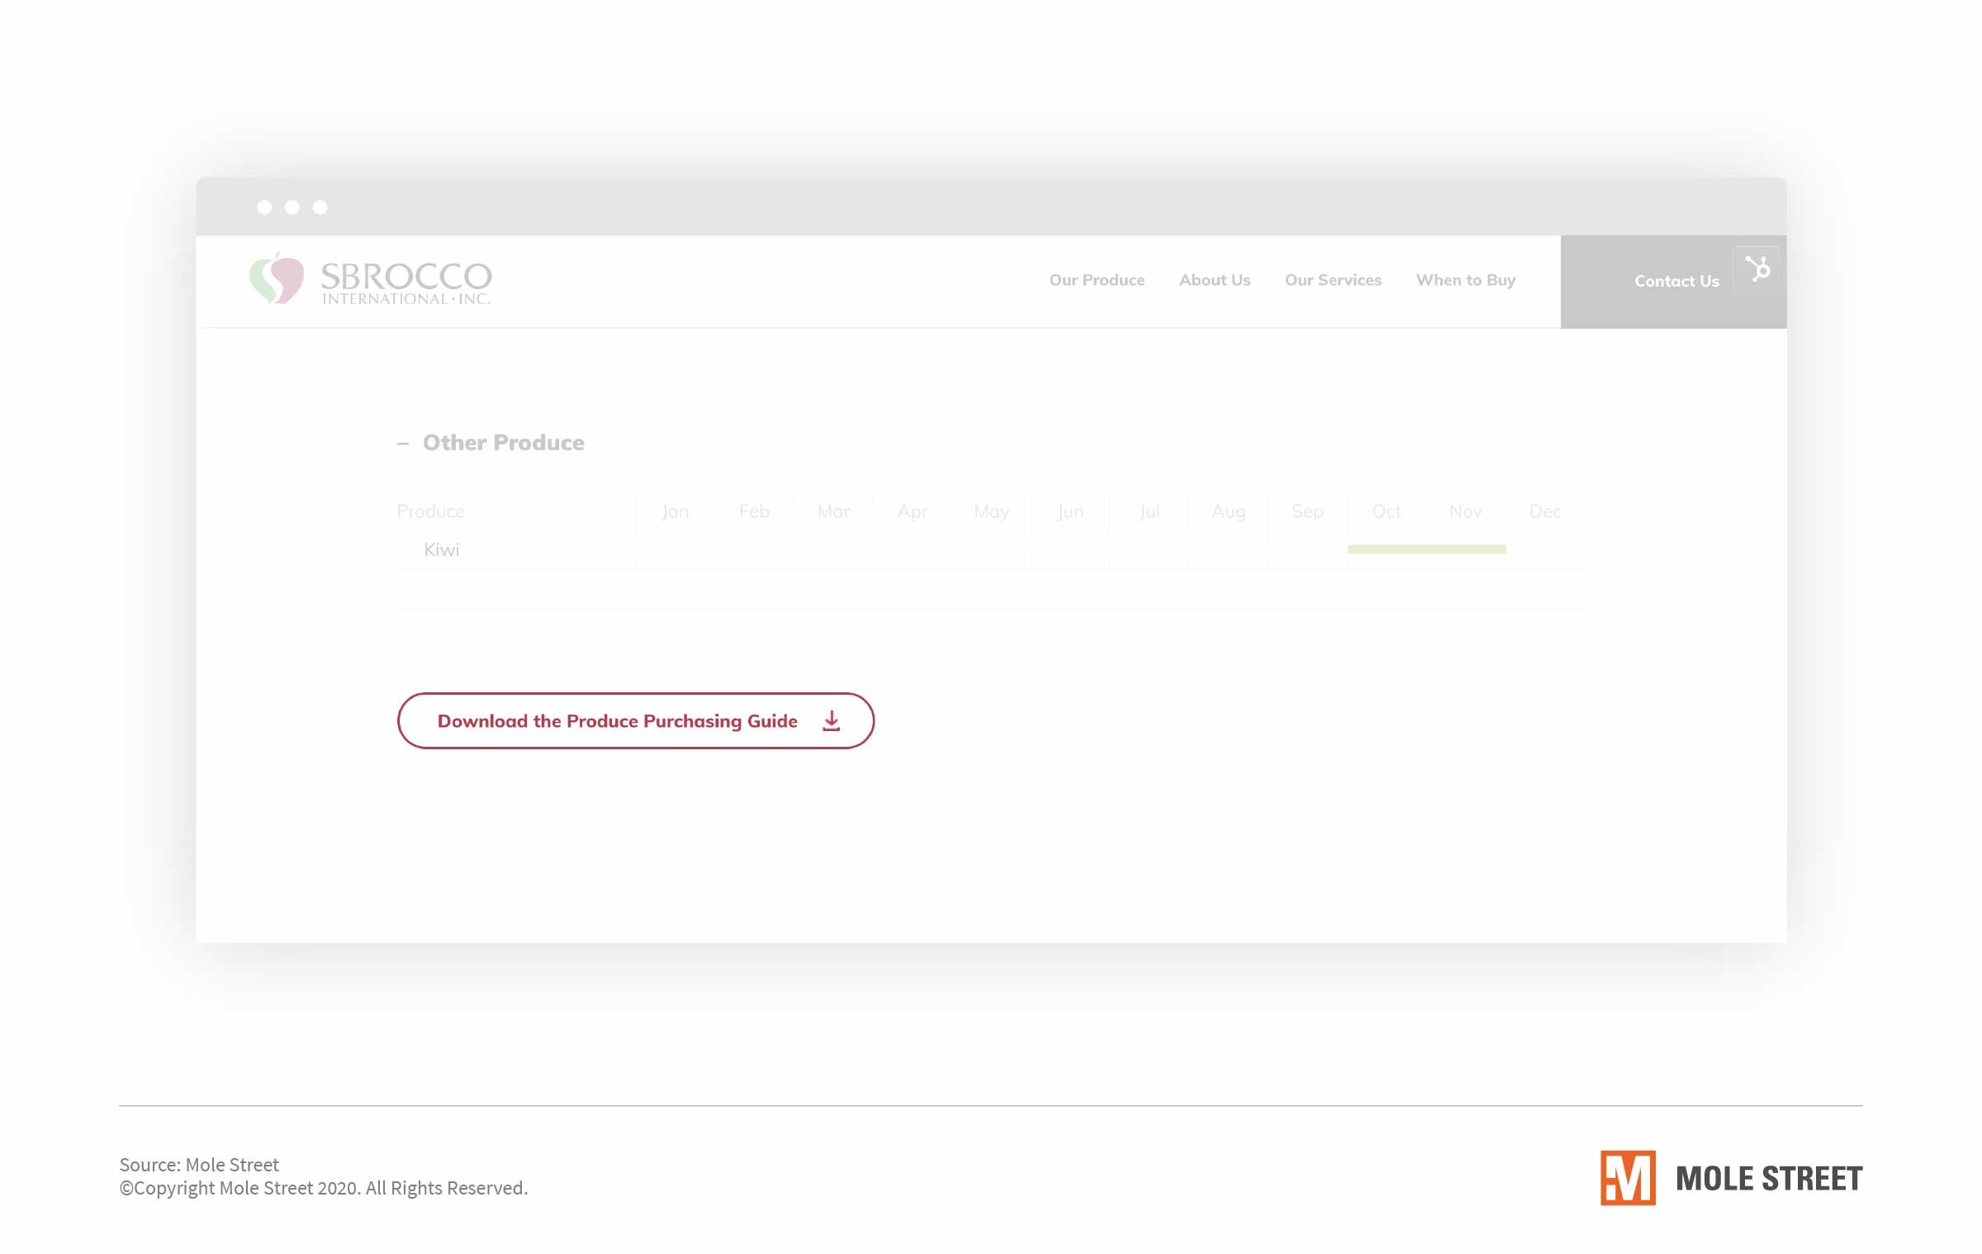Click the minus collapse icon next to Other Produce
Viewport: 1982px width, 1254px height.
403,442
